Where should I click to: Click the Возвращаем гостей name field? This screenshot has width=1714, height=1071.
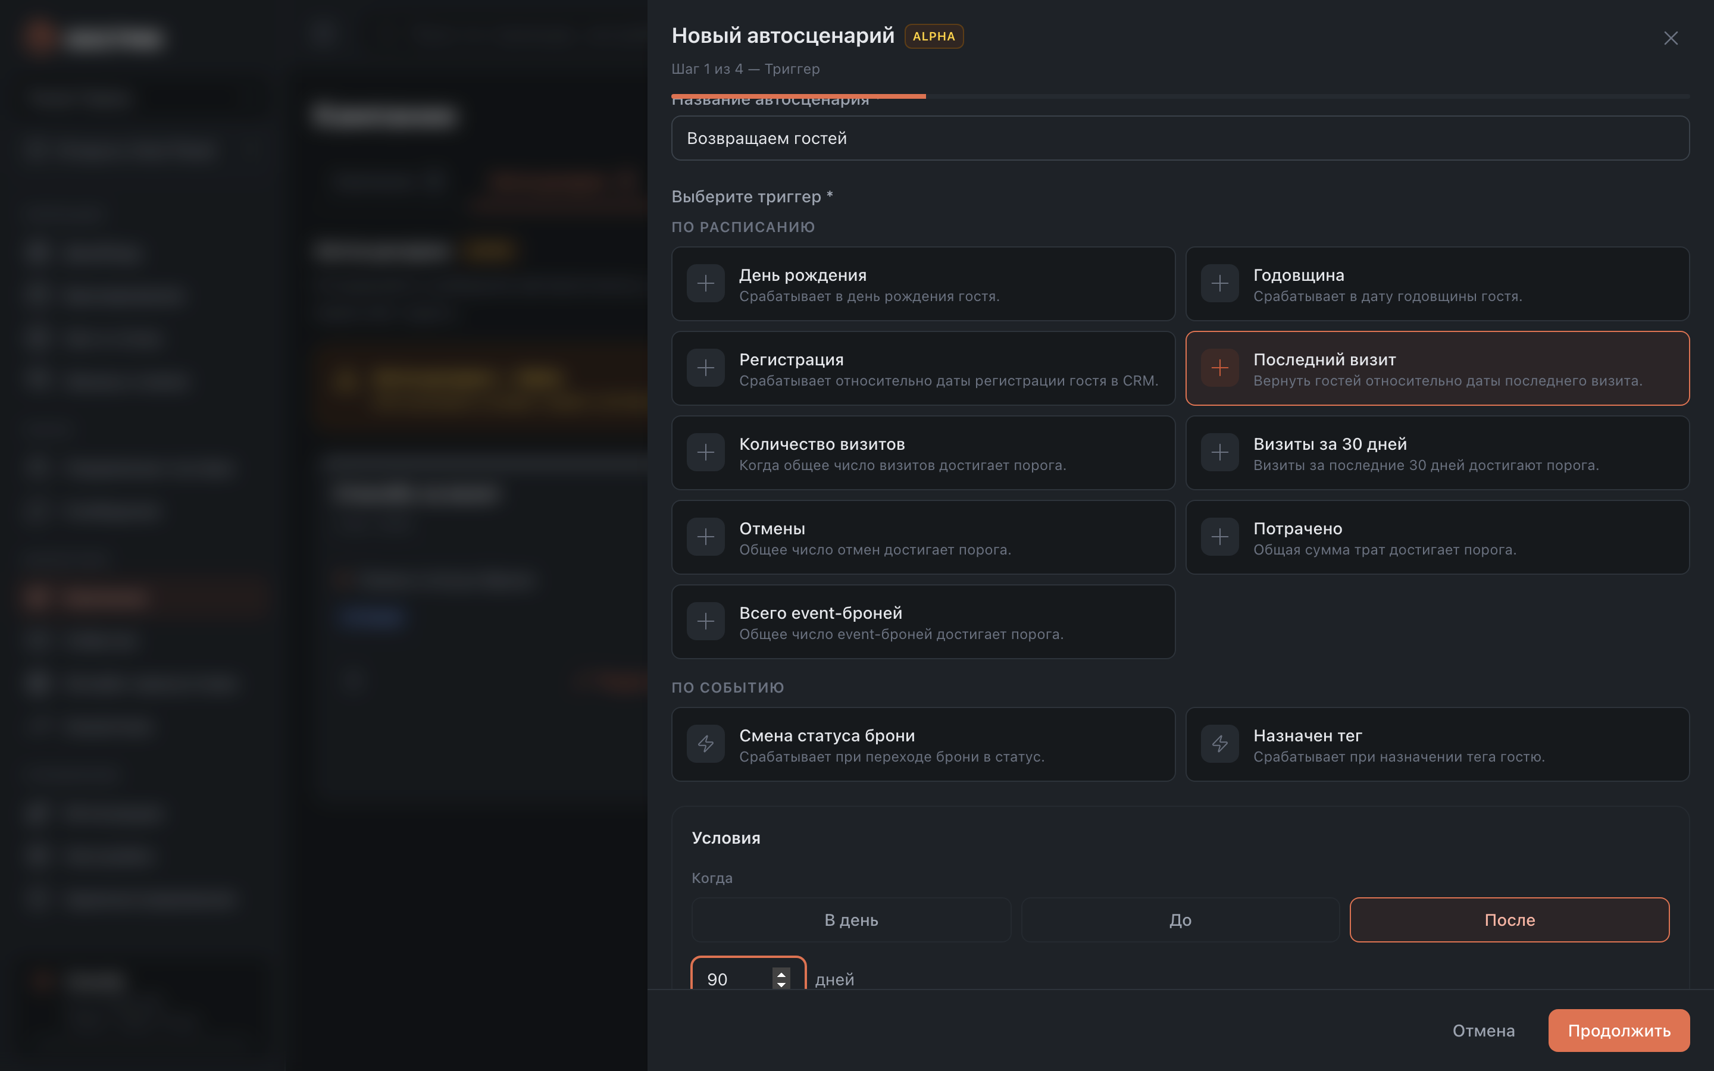tap(1180, 138)
